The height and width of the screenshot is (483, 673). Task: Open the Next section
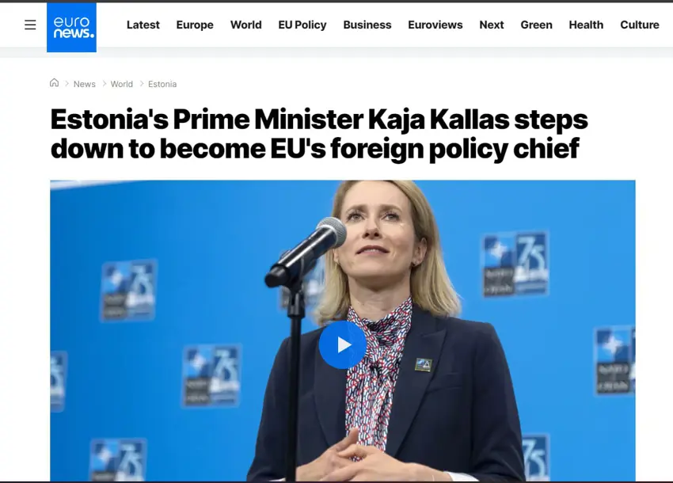click(x=492, y=25)
